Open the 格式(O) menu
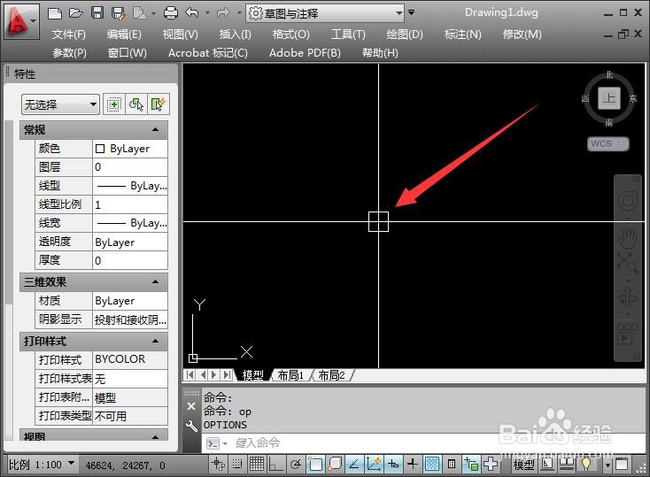The image size is (650, 477). 291,35
